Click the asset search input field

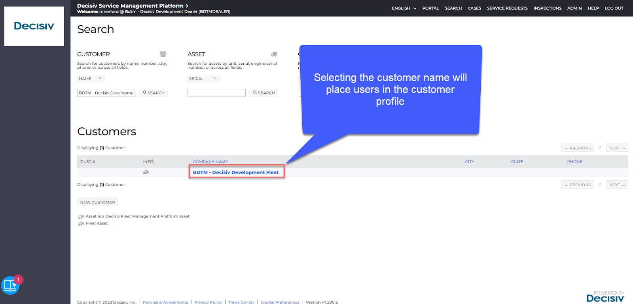[x=216, y=93]
